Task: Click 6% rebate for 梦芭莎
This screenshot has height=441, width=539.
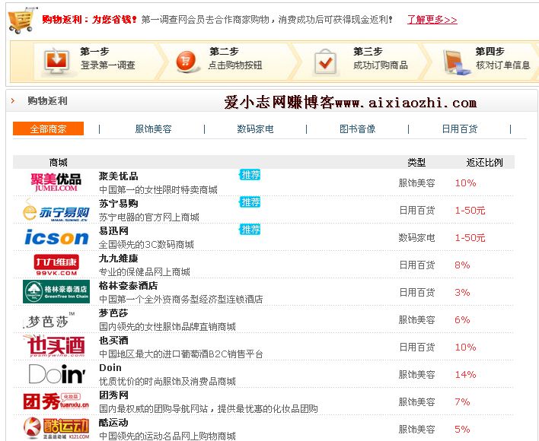Action: coord(462,320)
